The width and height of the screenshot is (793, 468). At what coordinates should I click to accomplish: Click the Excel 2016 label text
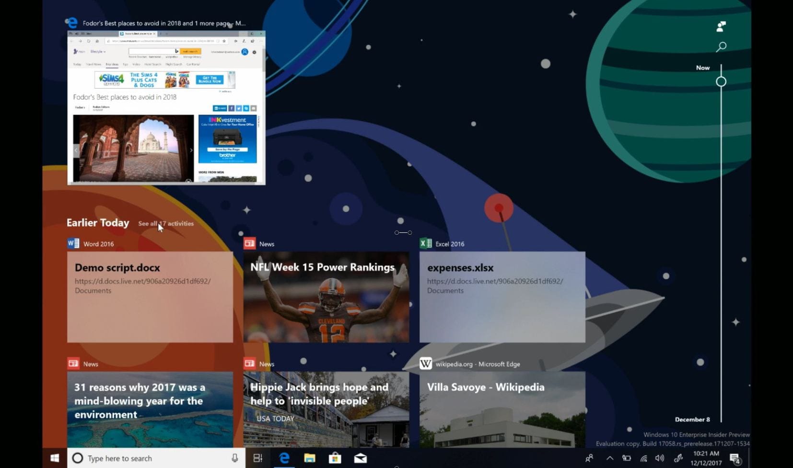tap(450, 244)
